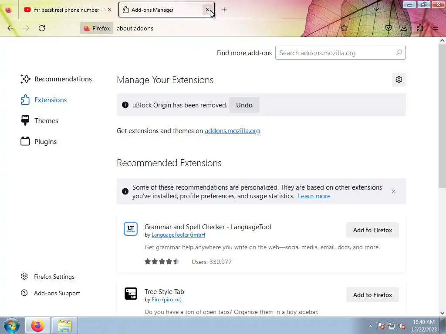This screenshot has height=334, width=446.
Task: Open the Windows Start menu
Action: point(12,325)
